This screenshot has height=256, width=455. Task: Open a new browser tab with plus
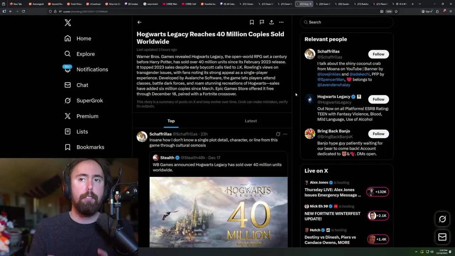tap(412, 4)
